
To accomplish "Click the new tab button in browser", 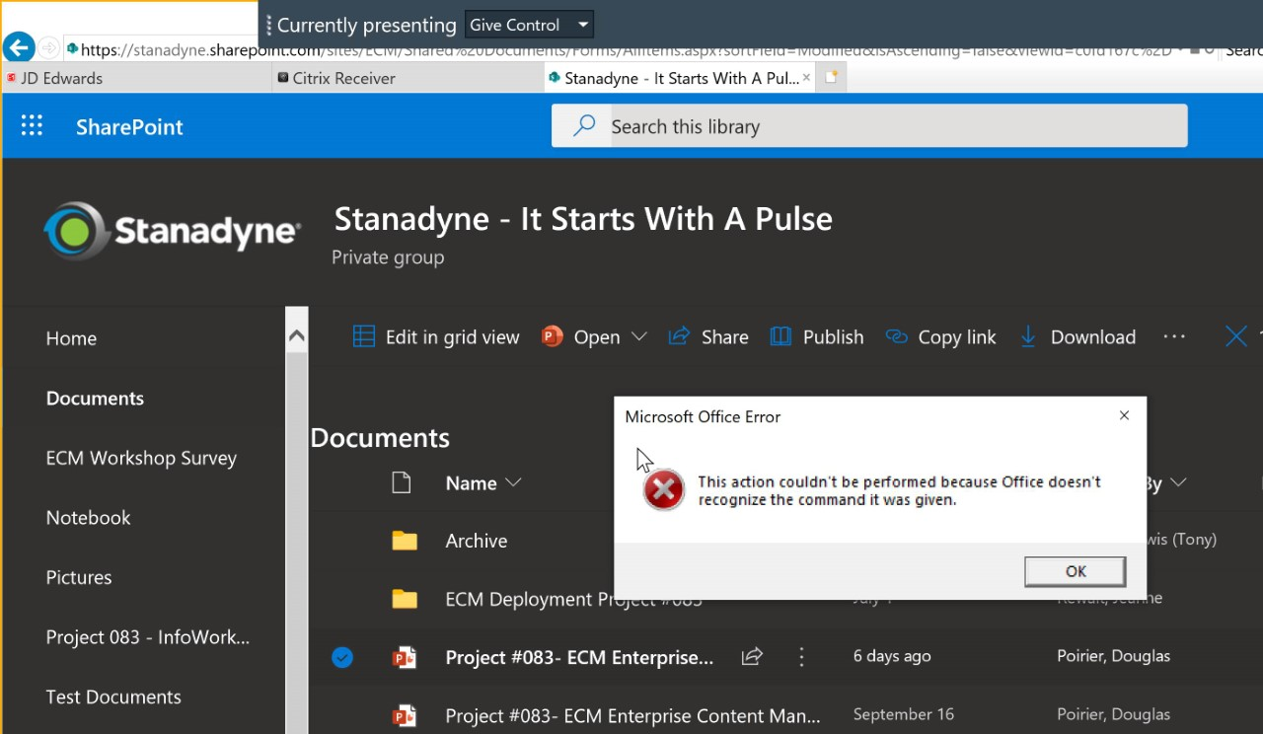I will coord(831,77).
